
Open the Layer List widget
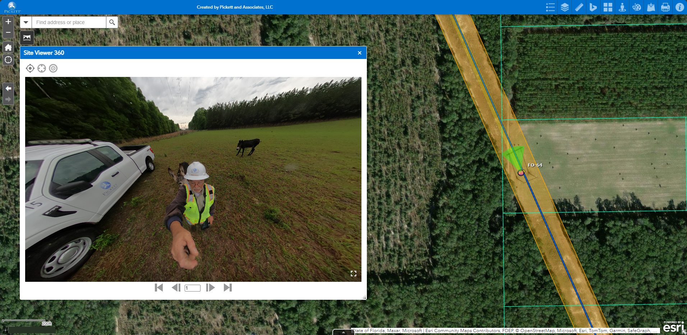coord(564,7)
